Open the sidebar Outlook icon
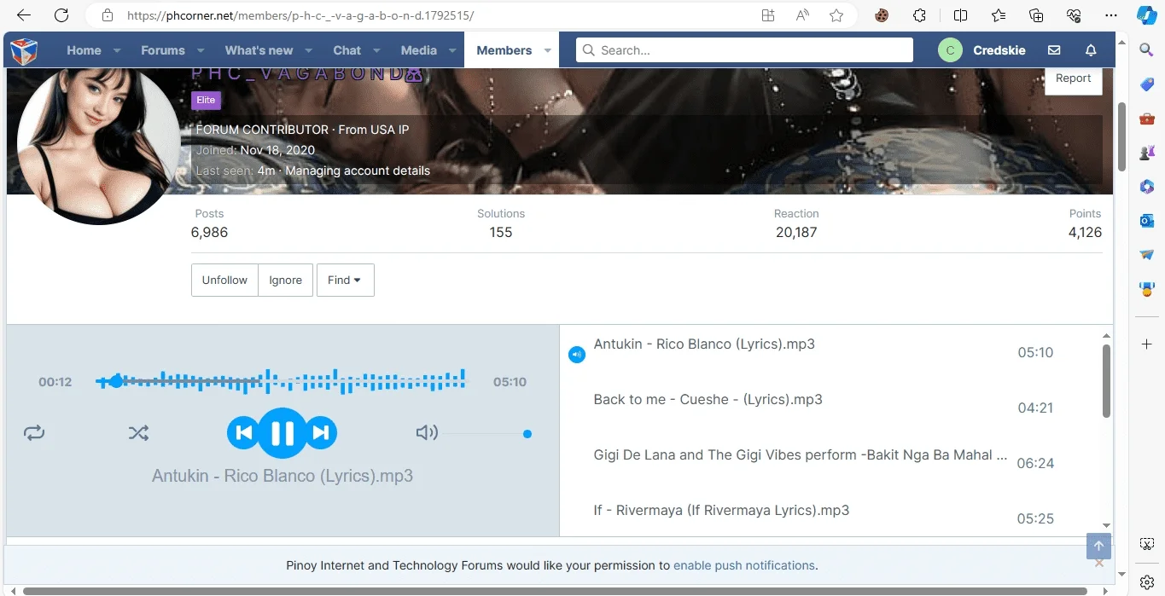Viewport: 1165px width, 596px height. pyautogui.click(x=1147, y=221)
